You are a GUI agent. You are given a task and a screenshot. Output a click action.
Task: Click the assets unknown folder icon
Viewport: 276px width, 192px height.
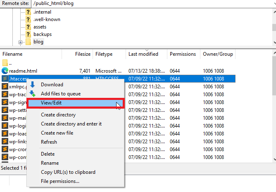click(28, 27)
